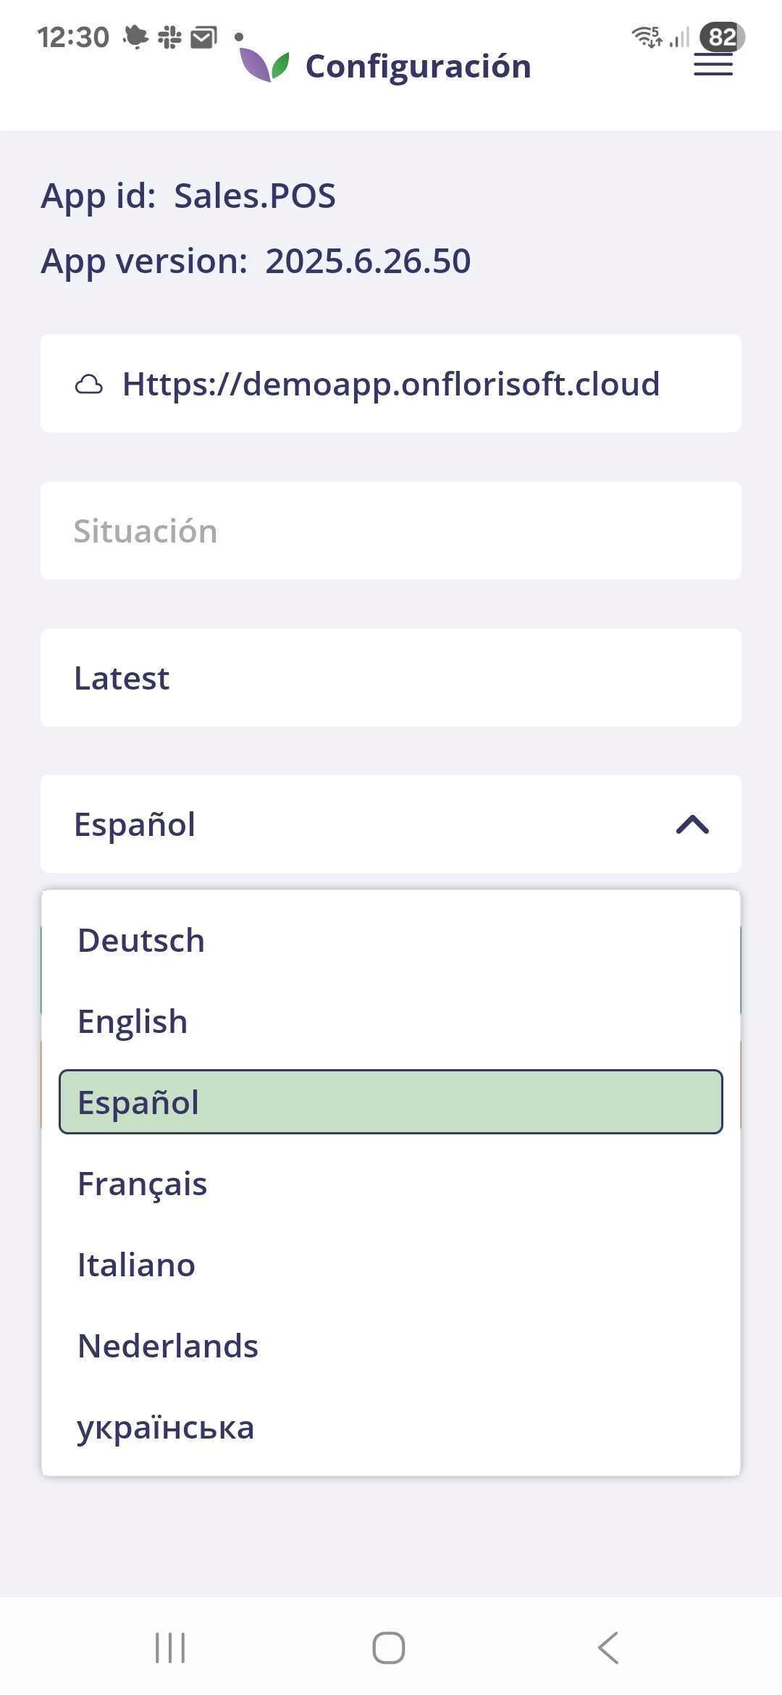
Task: Select Deutsch from language list
Action: 141,940
